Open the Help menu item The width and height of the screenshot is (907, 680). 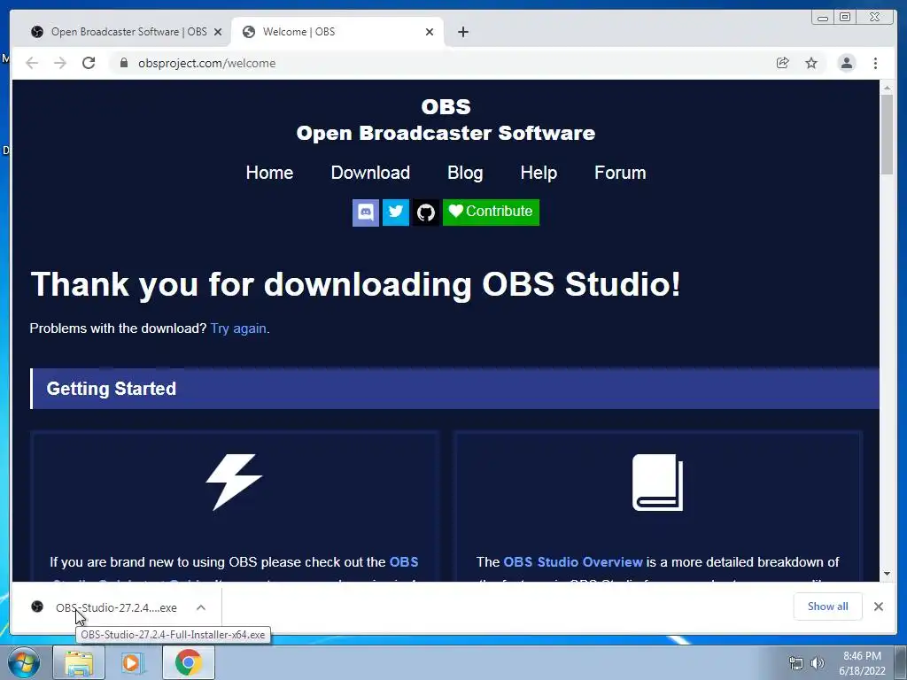[x=539, y=173]
